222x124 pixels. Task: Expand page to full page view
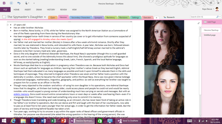(x=198, y=23)
